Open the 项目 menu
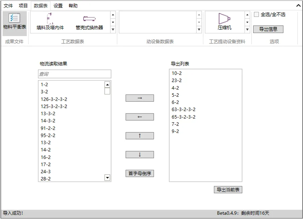Image resolution: width=303 pixels, height=219 pixels. coord(23,6)
